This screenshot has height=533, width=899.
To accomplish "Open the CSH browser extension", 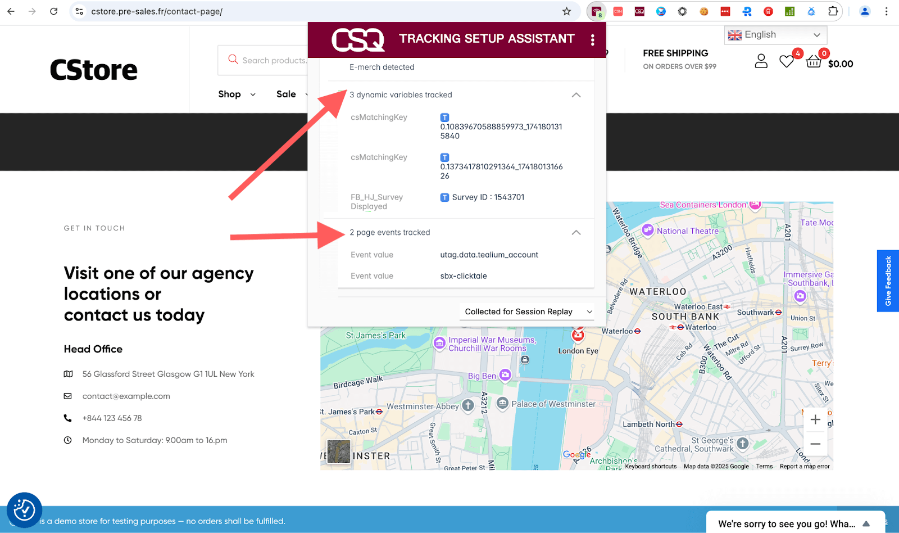I will click(x=618, y=11).
